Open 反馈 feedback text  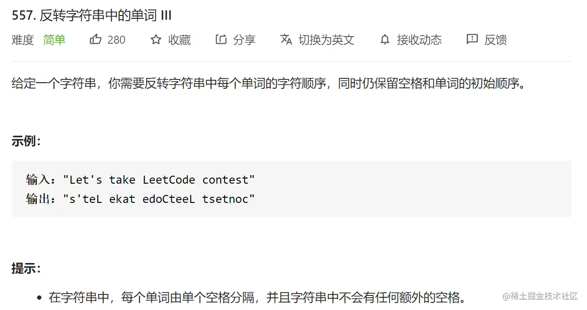[x=495, y=40]
